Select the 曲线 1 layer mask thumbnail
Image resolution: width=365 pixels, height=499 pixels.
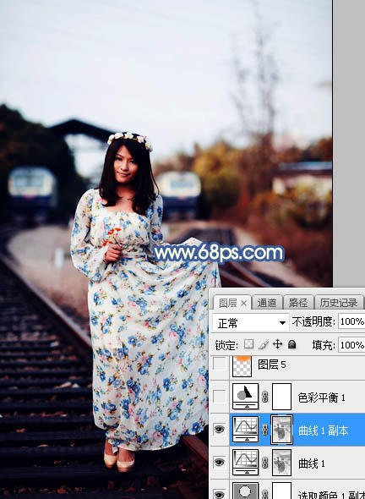click(x=281, y=463)
